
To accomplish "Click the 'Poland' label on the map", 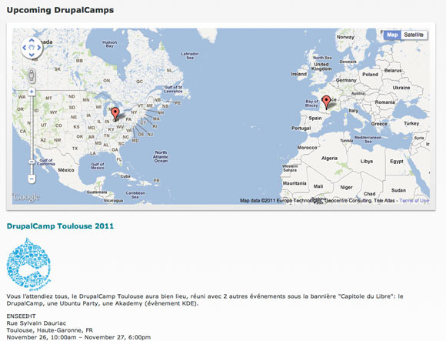I will (x=370, y=75).
